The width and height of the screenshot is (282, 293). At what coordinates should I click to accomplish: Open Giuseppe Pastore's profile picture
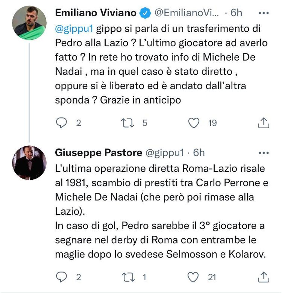click(29, 163)
